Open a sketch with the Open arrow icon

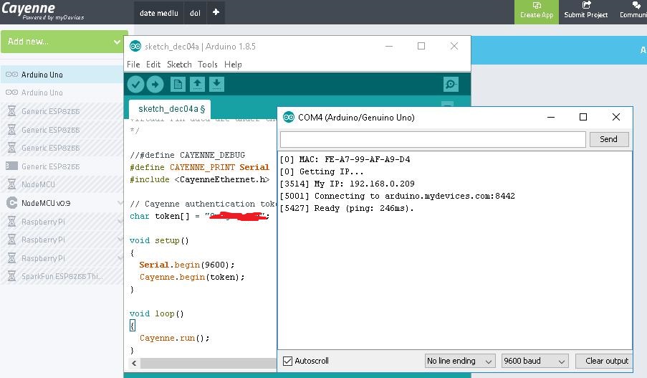pyautogui.click(x=197, y=84)
